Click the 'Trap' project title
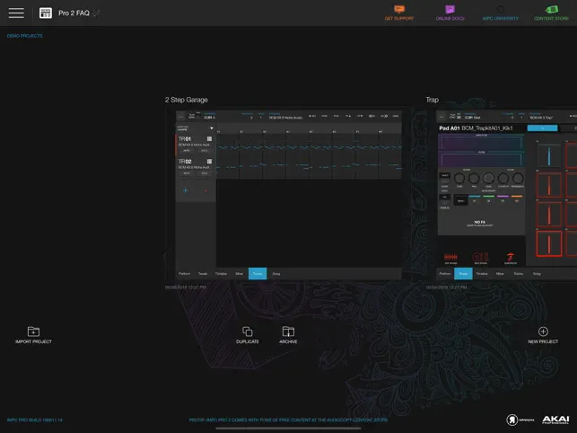The width and height of the screenshot is (577, 433). pyautogui.click(x=432, y=100)
